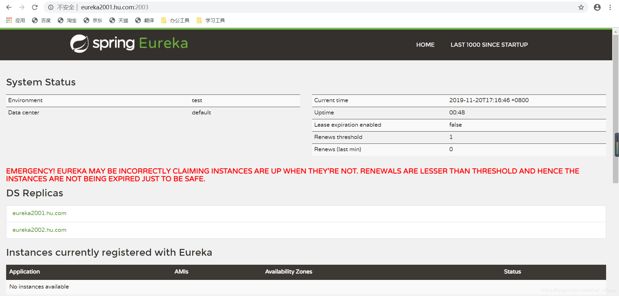Open the 应用 apps grid bookmark
The image size is (619, 296).
(15, 20)
